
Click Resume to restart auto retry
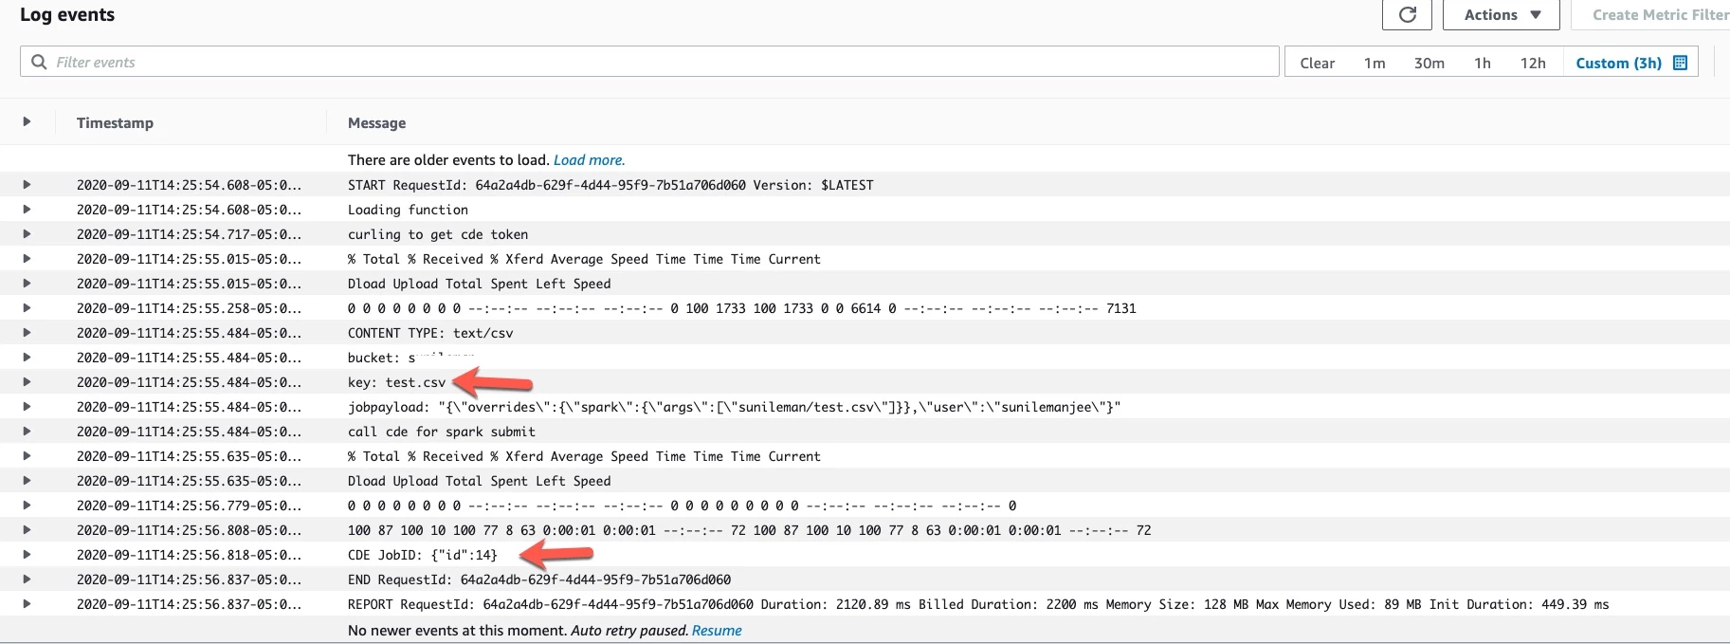(x=717, y=630)
